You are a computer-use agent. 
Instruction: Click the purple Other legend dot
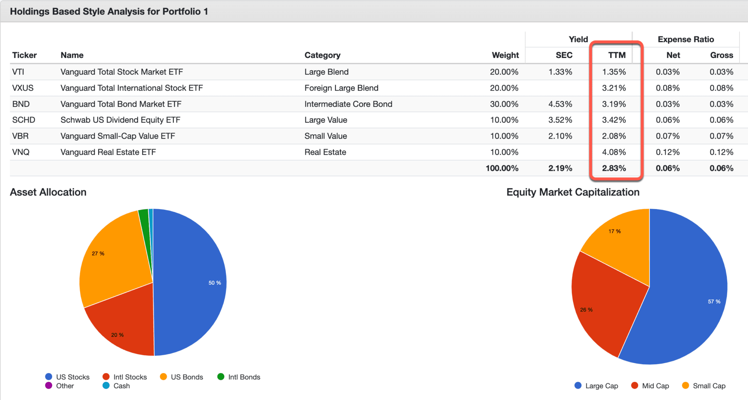pos(49,386)
